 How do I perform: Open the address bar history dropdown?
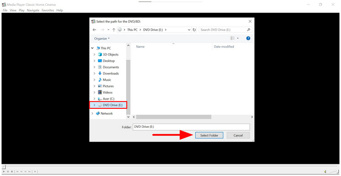click(189, 30)
